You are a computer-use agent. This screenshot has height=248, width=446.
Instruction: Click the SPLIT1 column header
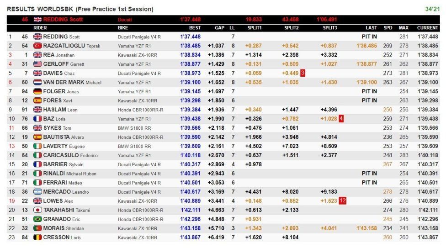click(x=254, y=28)
